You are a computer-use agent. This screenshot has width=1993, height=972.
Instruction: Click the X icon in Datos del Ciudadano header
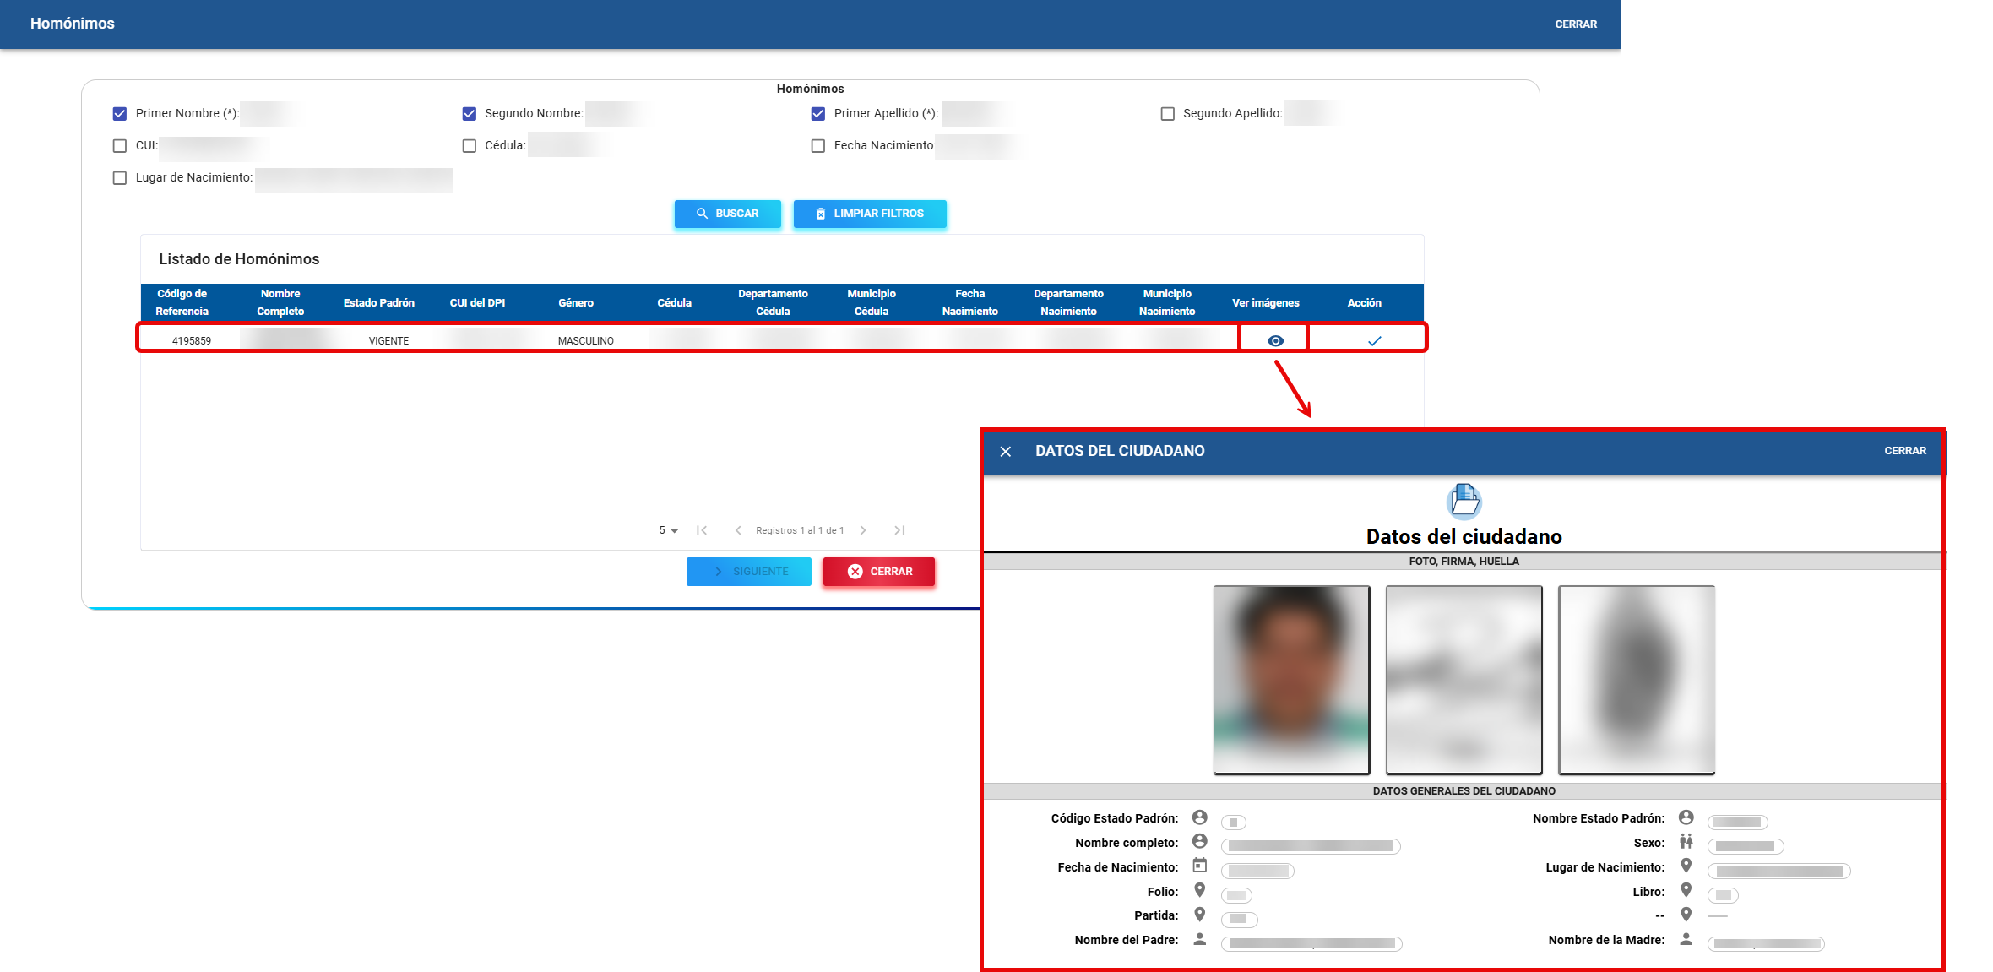coord(1005,451)
